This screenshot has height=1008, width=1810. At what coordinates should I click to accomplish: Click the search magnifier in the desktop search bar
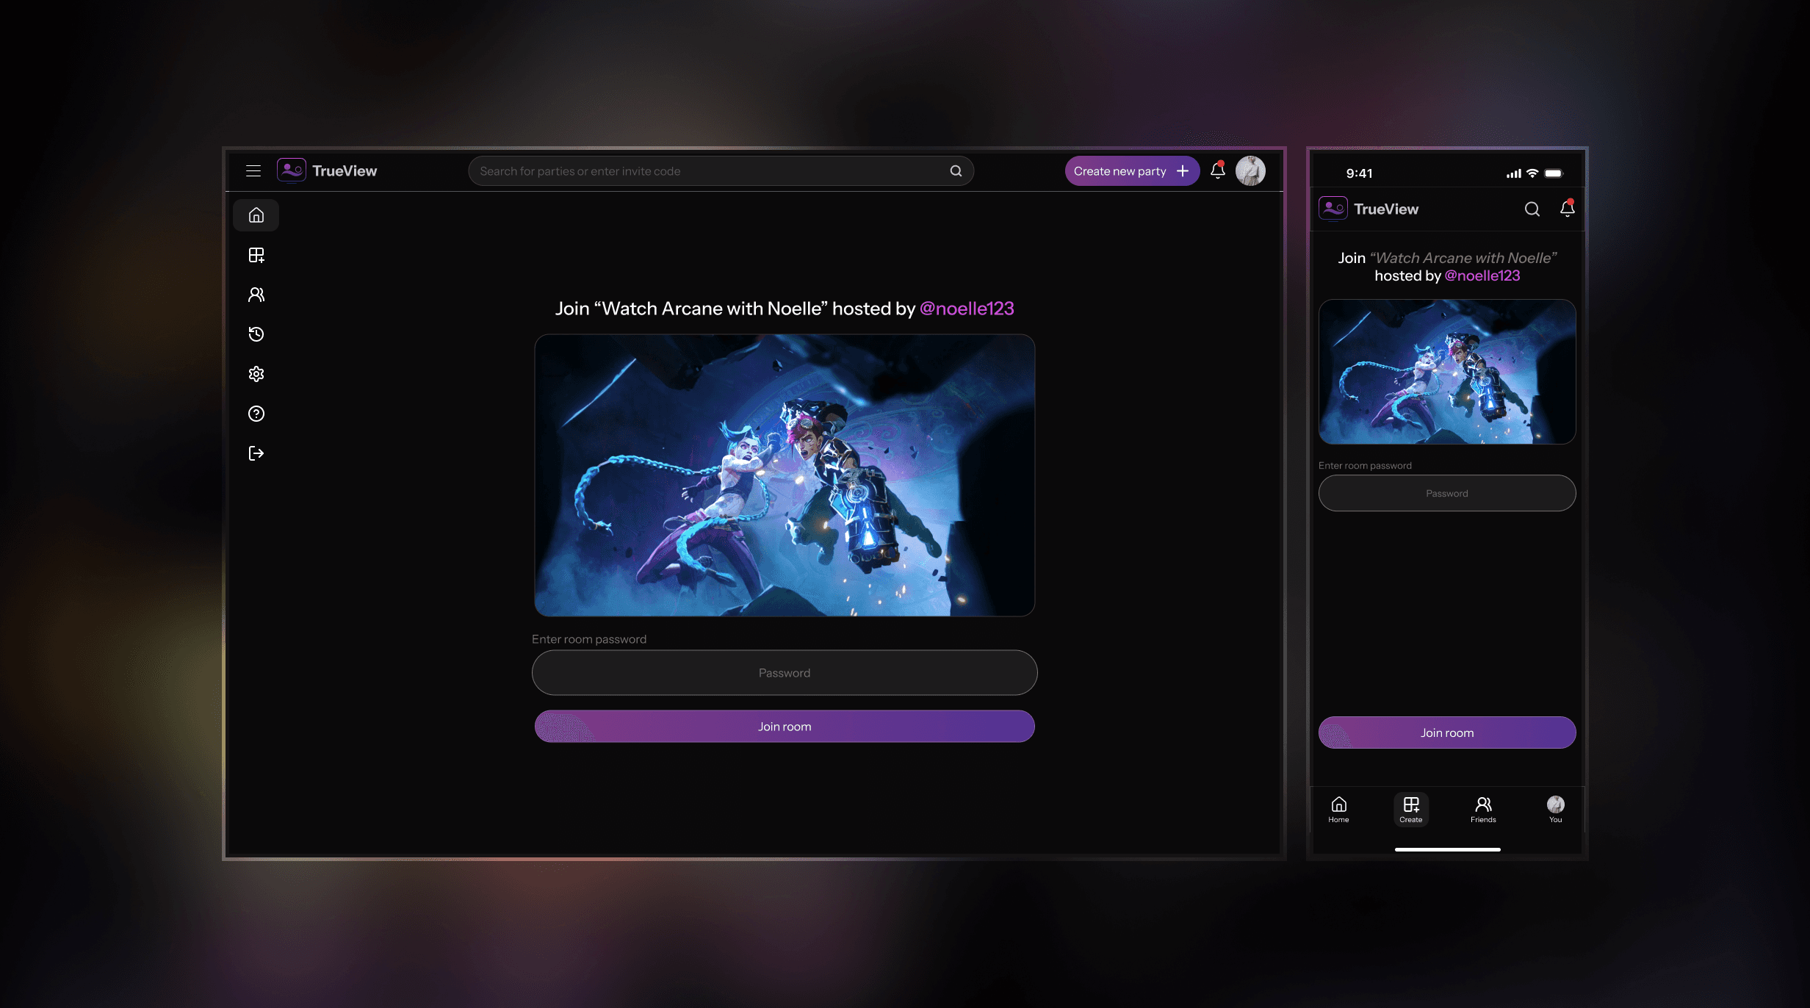click(956, 171)
